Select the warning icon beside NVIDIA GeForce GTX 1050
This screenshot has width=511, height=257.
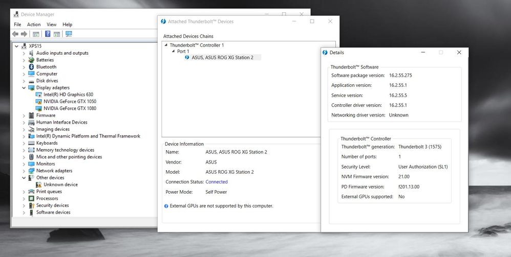pos(39,102)
